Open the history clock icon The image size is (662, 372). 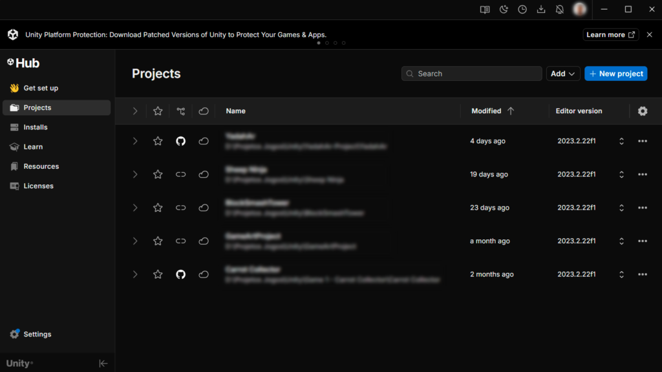[x=522, y=9]
